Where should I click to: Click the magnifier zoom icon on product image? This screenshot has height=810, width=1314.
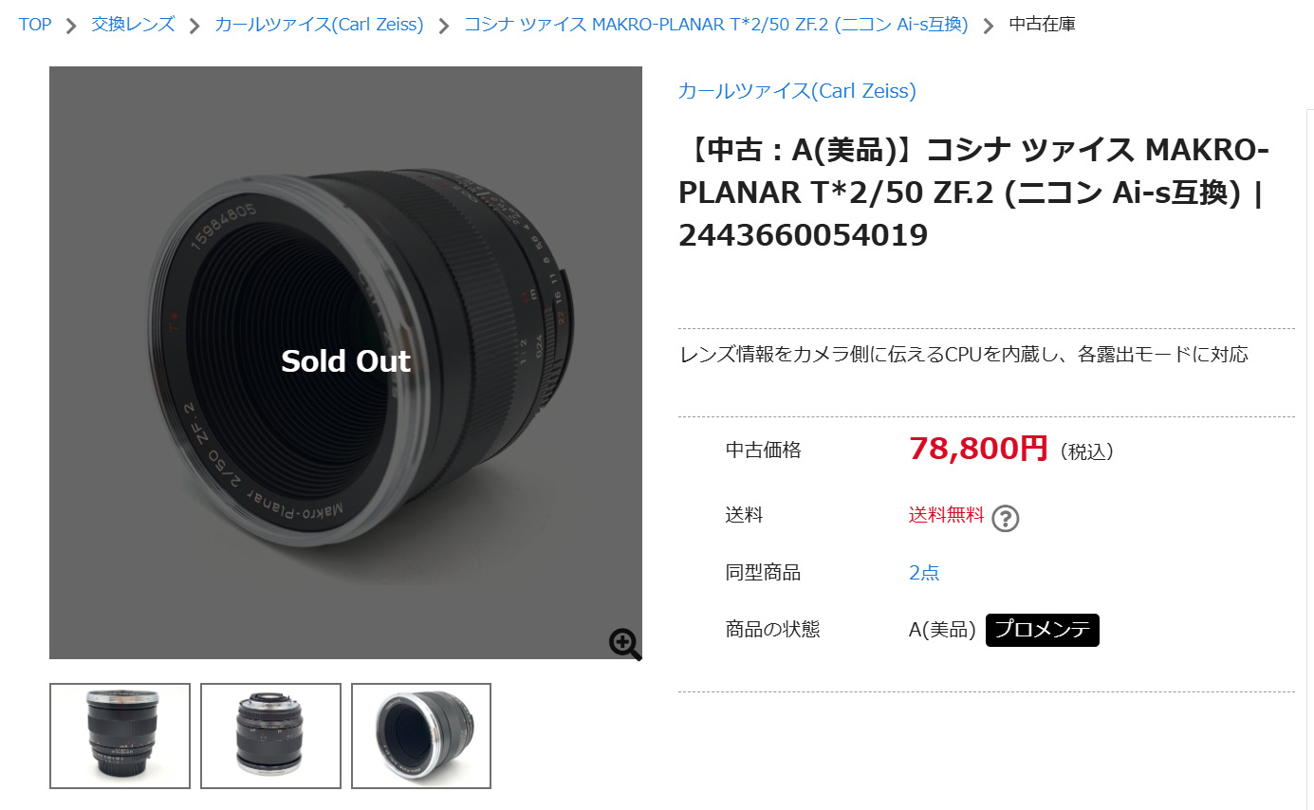pyautogui.click(x=625, y=644)
